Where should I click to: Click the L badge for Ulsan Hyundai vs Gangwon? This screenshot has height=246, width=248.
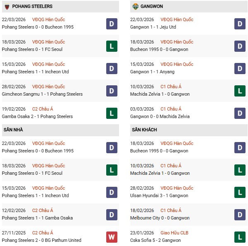coord(240,192)
